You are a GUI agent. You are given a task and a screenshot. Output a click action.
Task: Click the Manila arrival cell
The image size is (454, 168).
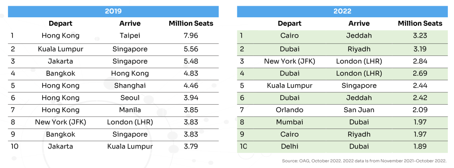point(130,110)
